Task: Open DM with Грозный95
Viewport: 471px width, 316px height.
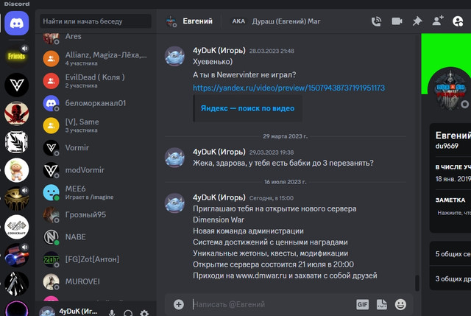Action: point(96,214)
